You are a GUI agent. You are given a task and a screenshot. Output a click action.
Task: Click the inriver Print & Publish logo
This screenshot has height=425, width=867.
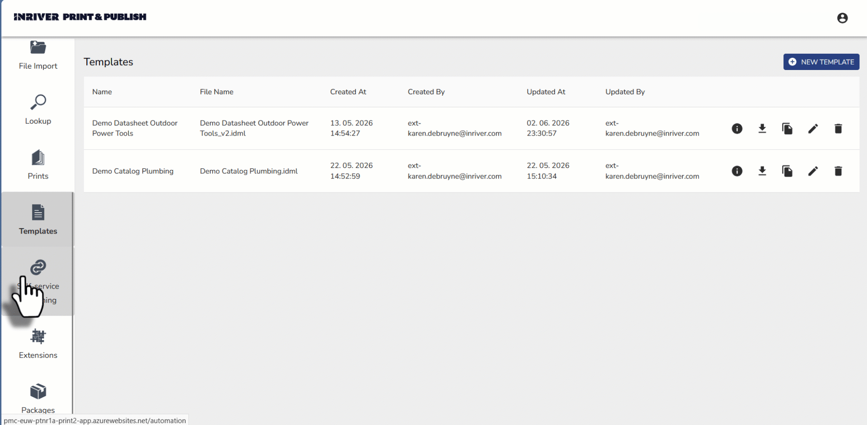click(x=80, y=17)
